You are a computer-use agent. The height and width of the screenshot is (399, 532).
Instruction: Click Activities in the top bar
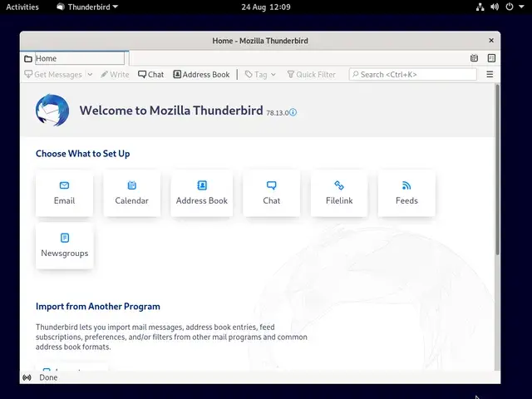pos(22,7)
